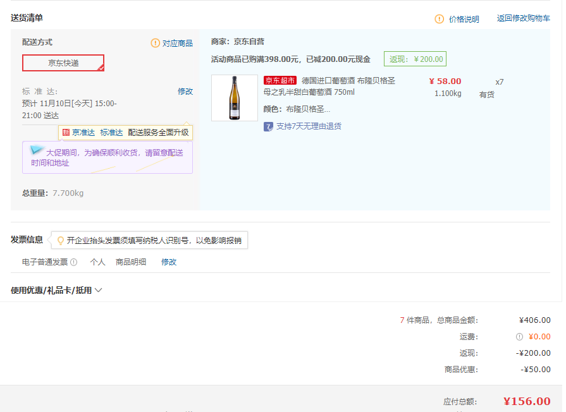Click the 商品优惠 -¥50.00 discount value

click(535, 370)
